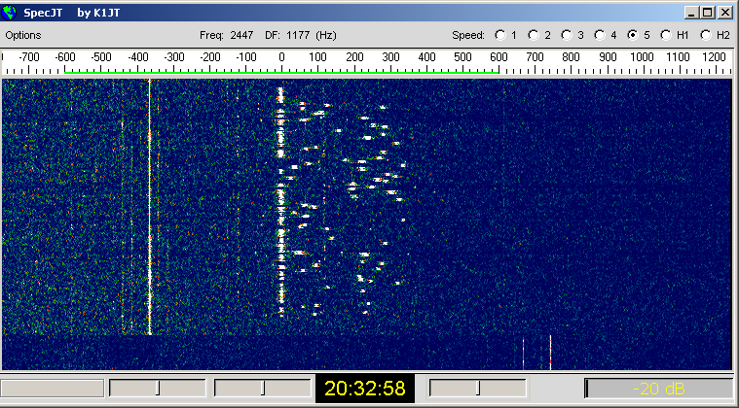Viewport: 739px width, 408px height.
Task: Click the 0 Hz mark on frequency scale
Action: pos(281,57)
